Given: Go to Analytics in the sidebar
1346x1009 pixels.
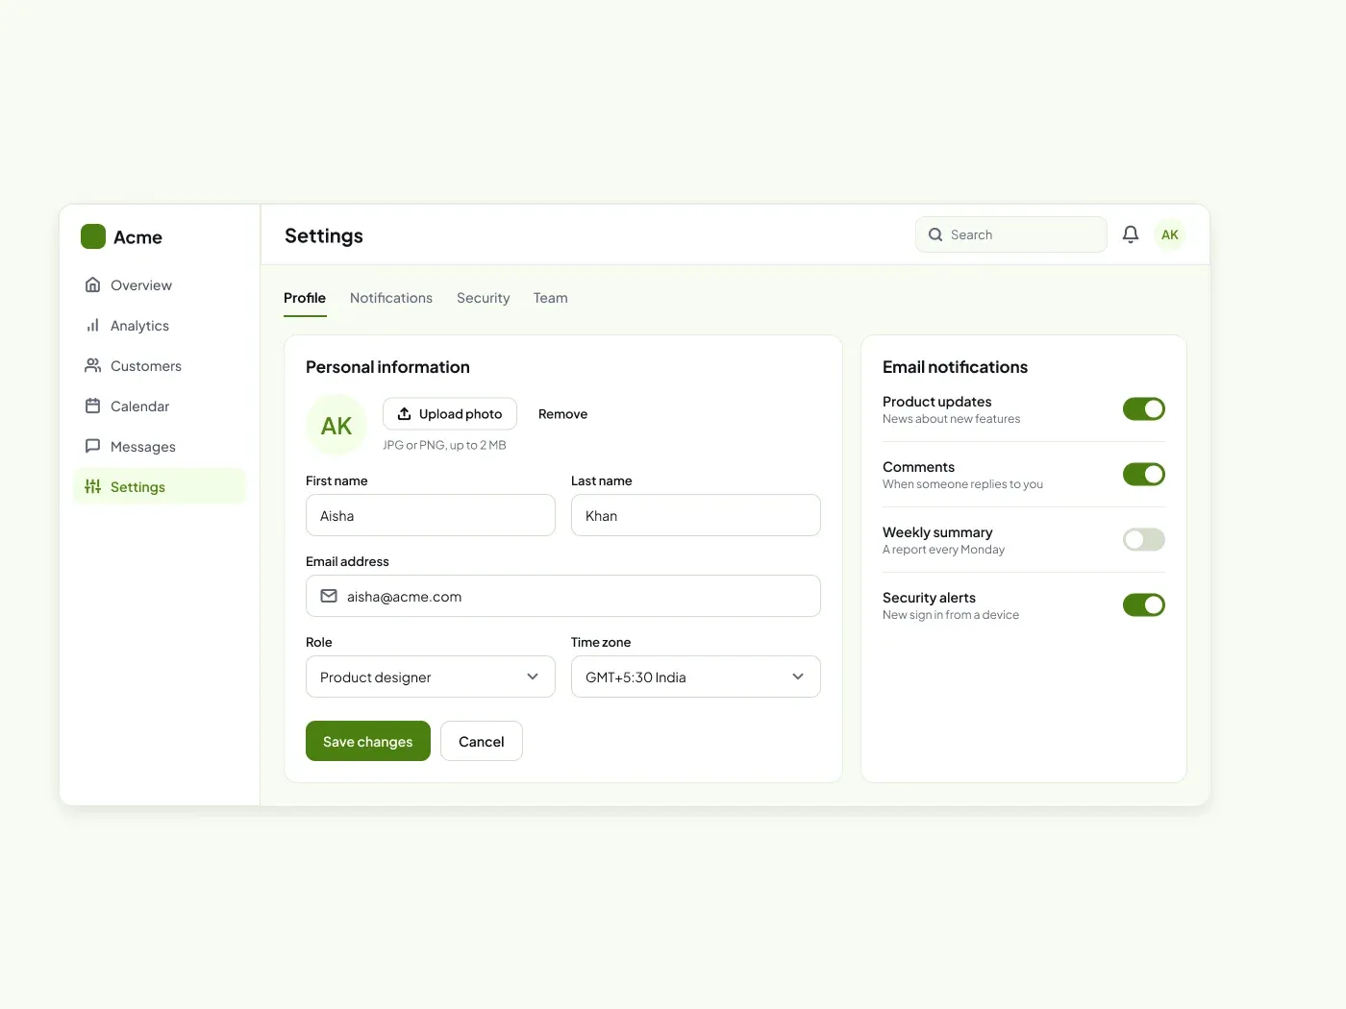Looking at the screenshot, I should [x=160, y=325].
